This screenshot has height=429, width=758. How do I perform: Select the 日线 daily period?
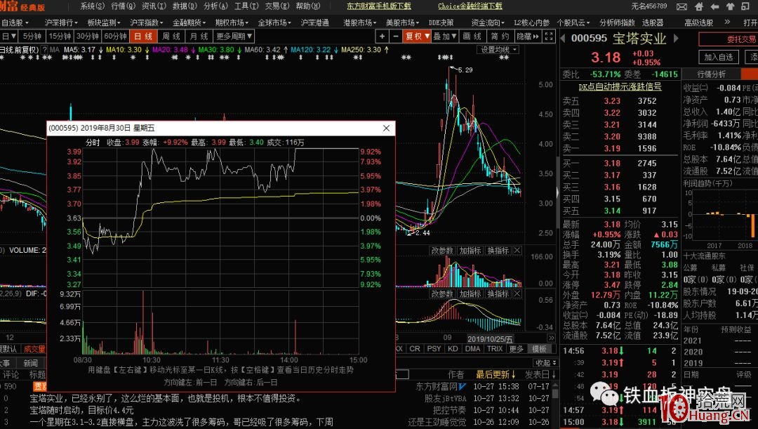pyautogui.click(x=144, y=37)
